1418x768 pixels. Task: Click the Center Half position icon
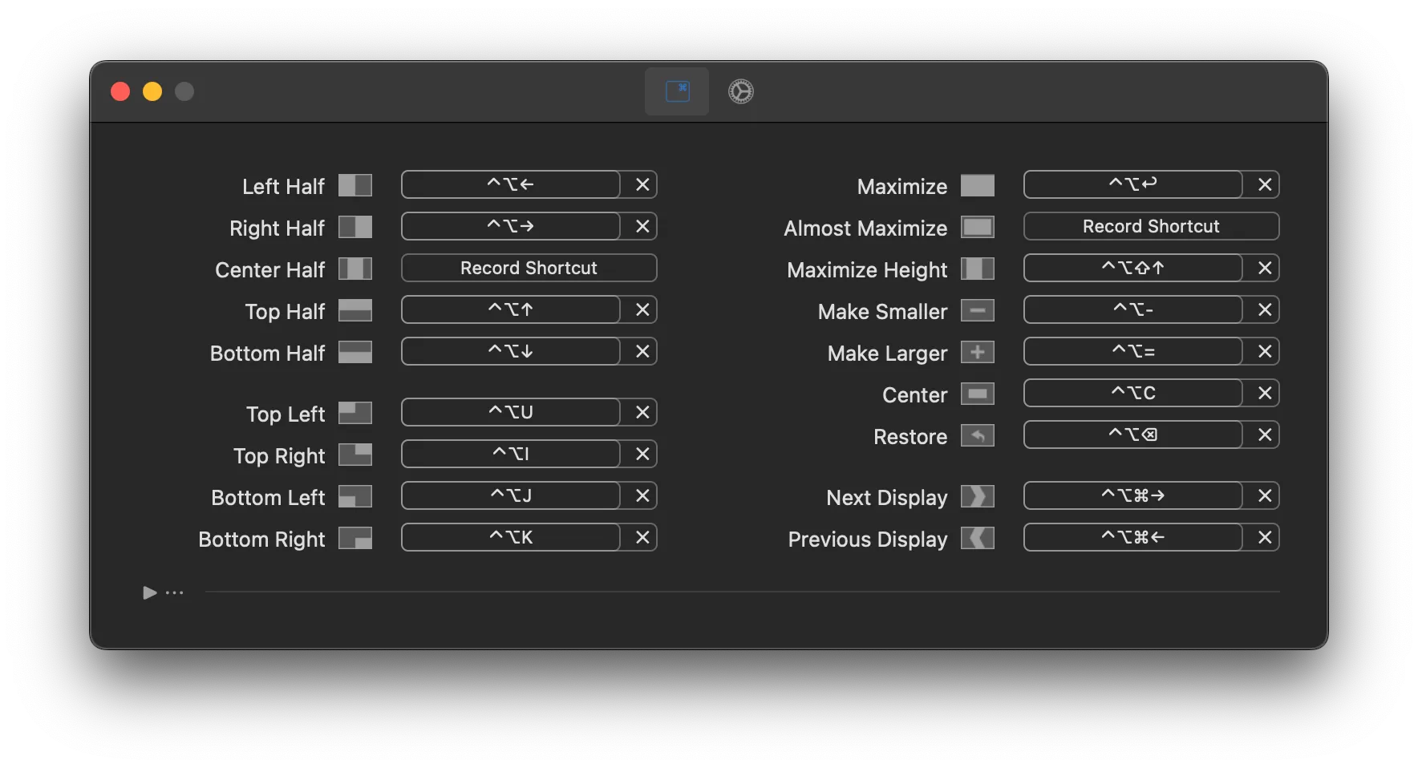click(x=355, y=269)
